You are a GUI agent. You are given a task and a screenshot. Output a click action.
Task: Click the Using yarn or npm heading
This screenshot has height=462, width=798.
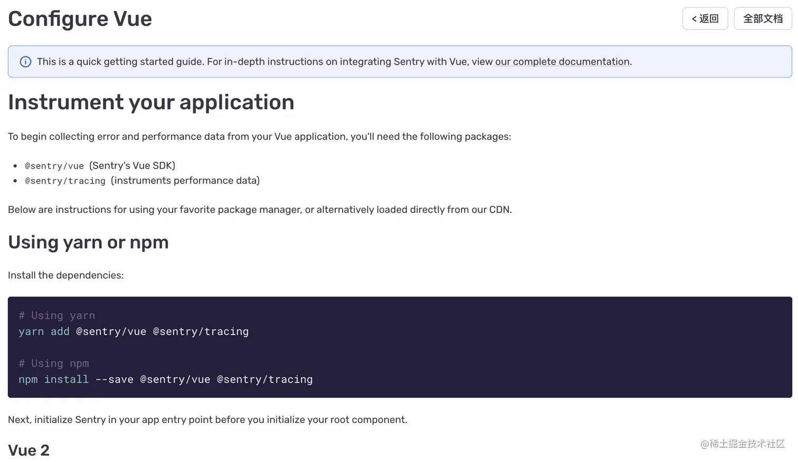pos(88,242)
